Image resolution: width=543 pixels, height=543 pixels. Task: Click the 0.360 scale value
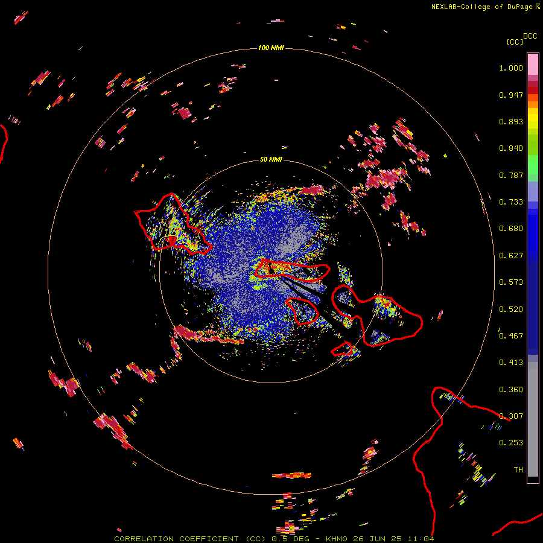tap(511, 390)
